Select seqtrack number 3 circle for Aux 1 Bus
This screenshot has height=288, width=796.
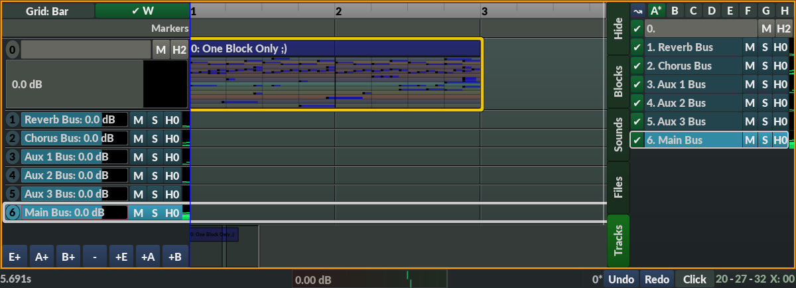click(12, 157)
